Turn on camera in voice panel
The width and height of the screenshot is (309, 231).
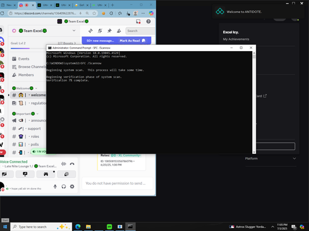coord(4,174)
